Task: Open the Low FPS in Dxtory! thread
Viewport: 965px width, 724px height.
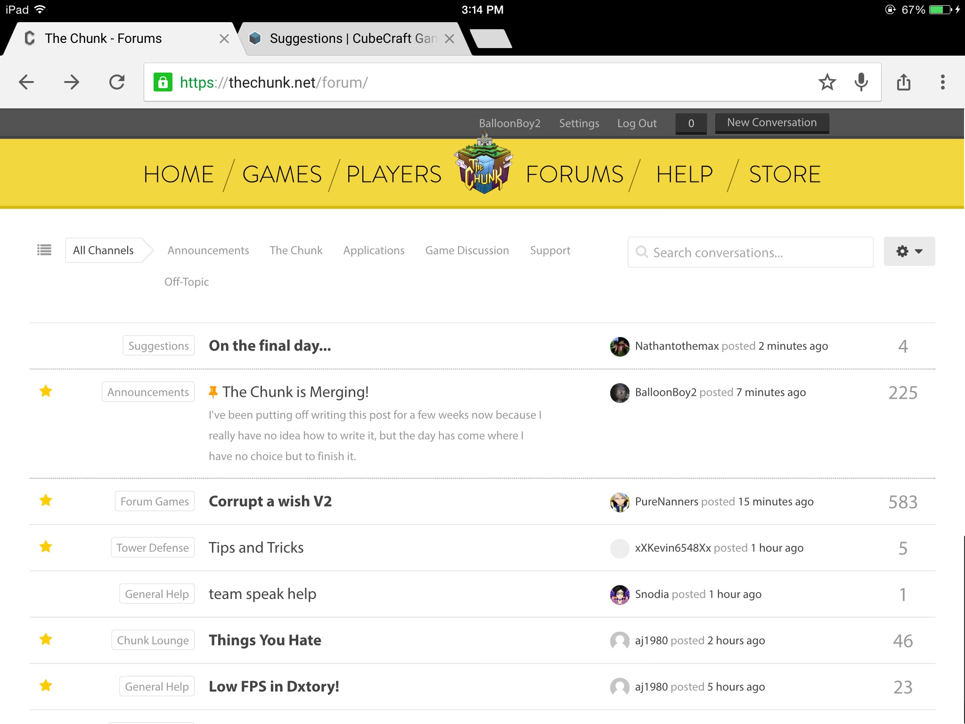Action: pyautogui.click(x=274, y=686)
